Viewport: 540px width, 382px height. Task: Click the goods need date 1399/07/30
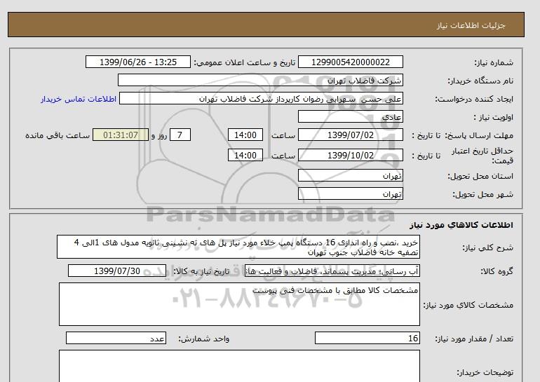[117, 271]
